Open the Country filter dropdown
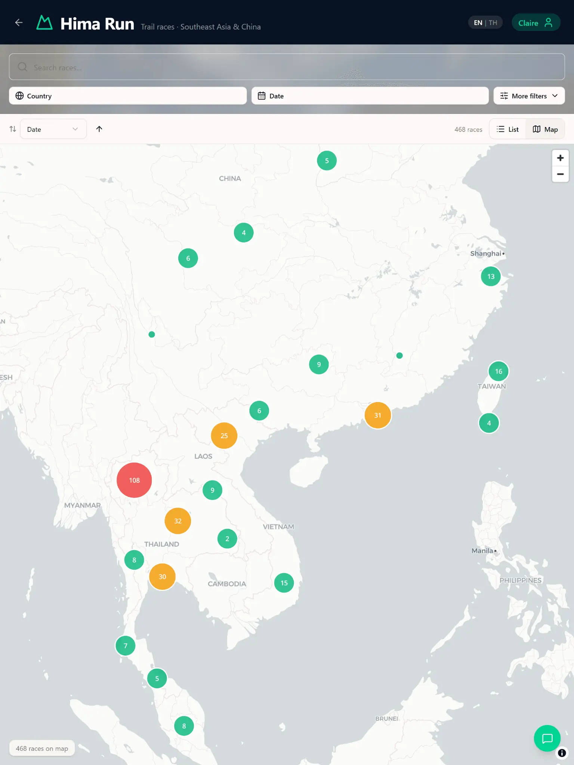The width and height of the screenshot is (574, 765). pos(128,96)
